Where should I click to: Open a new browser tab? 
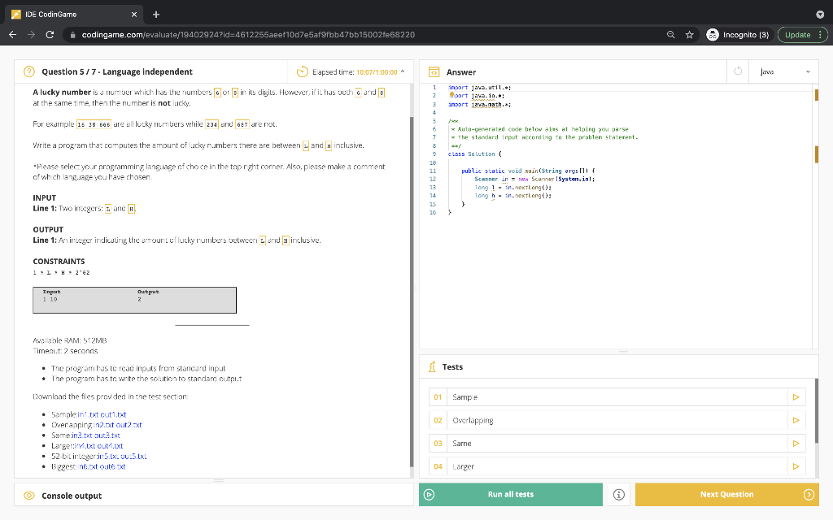(156, 14)
